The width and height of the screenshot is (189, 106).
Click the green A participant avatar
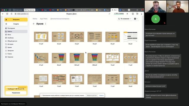point(156,19)
